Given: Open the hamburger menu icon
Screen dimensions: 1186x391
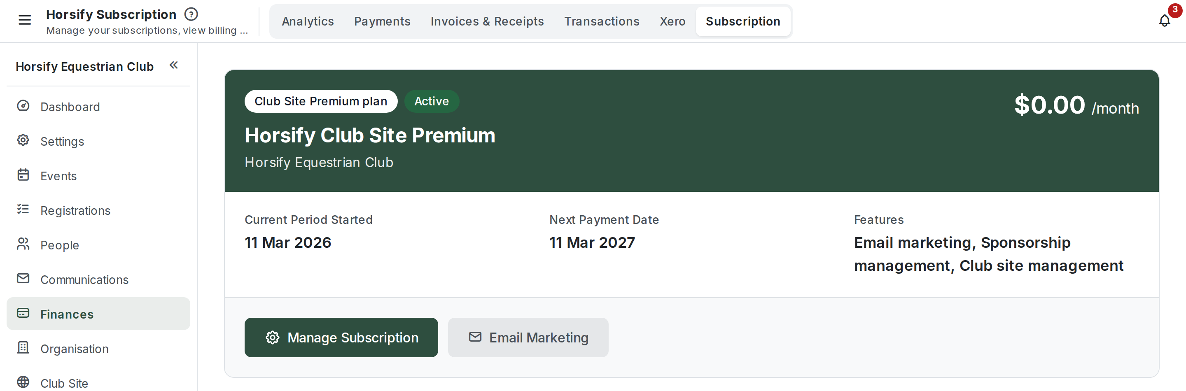Looking at the screenshot, I should coord(24,20).
